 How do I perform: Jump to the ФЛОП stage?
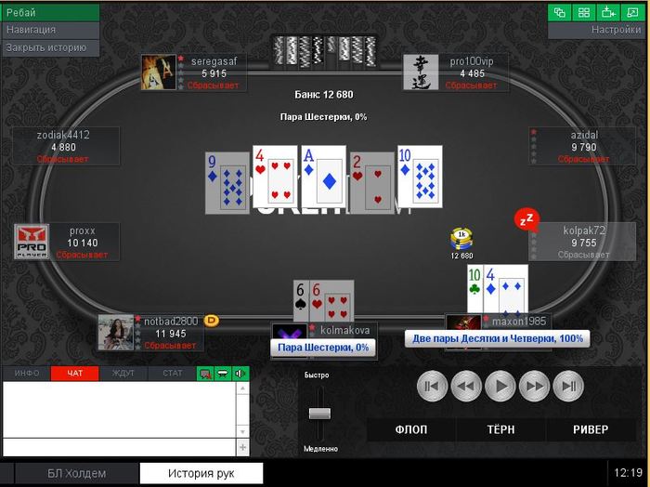tap(411, 429)
